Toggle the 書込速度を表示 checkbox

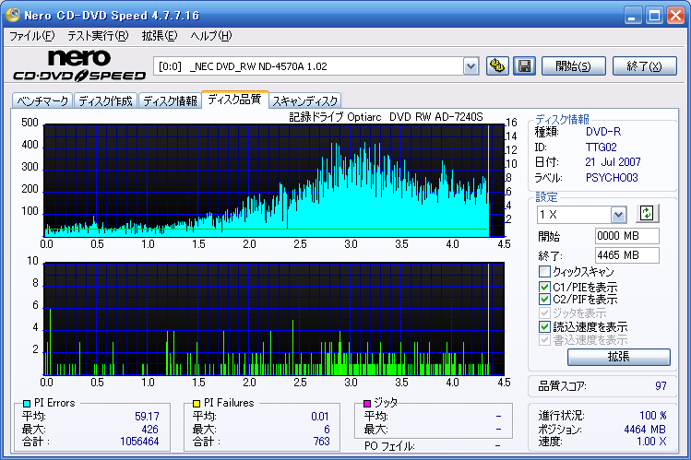coord(544,340)
